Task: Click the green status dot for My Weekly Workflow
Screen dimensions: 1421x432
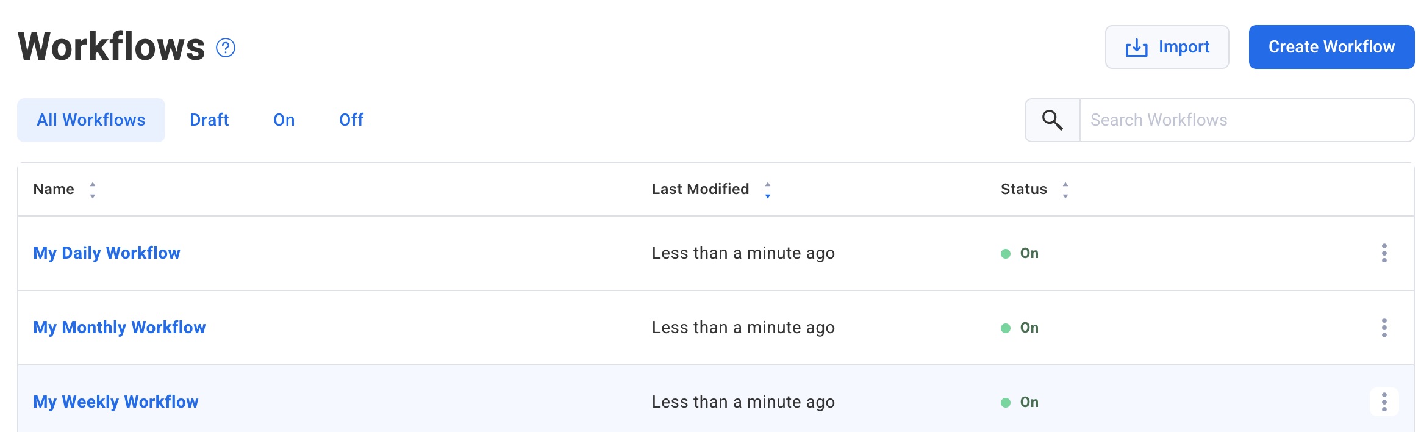Action: [x=1006, y=402]
